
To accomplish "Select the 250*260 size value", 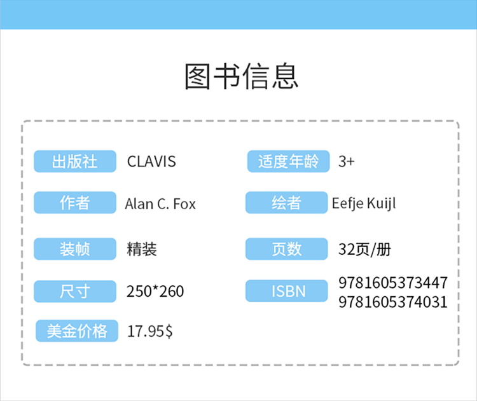I will coord(155,292).
